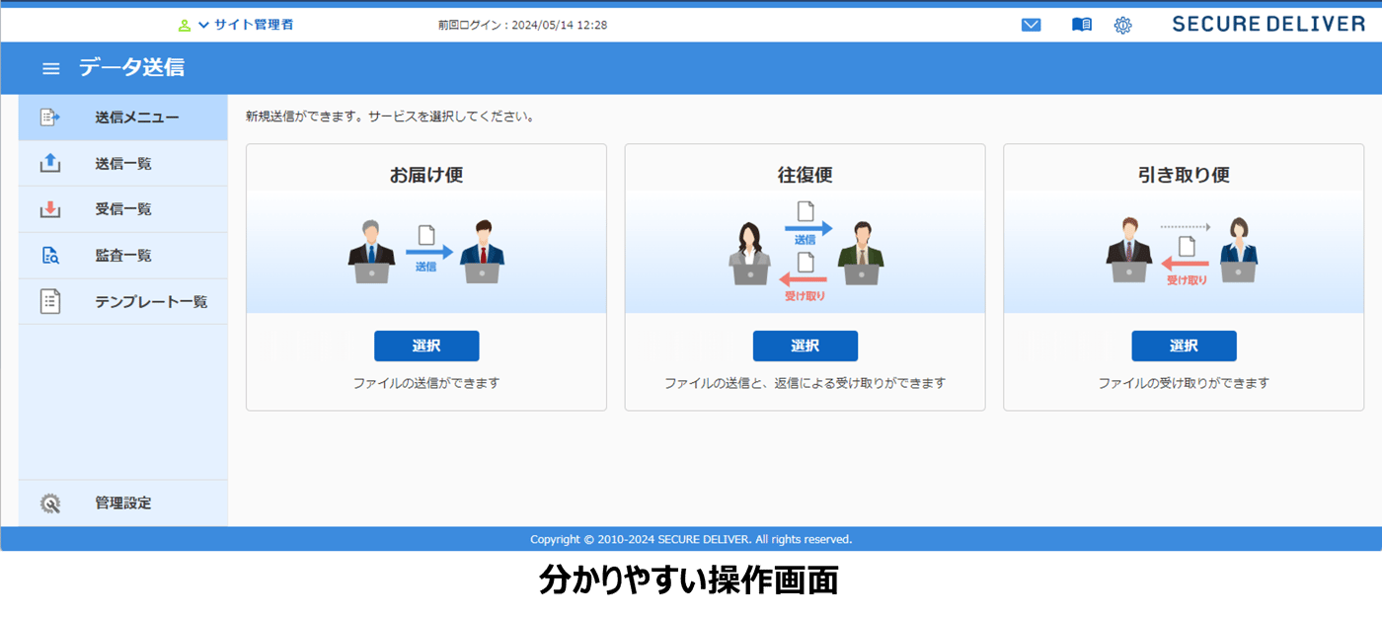
Task: Click the お届け便 illustration
Action: click(426, 252)
